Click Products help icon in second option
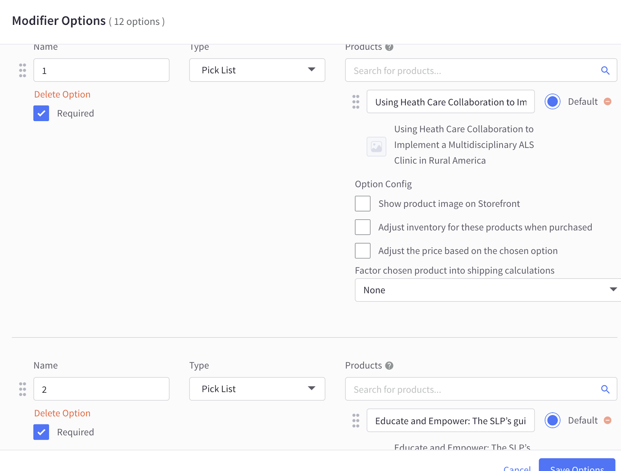Screen dimensions: 621x471 pyautogui.click(x=389, y=365)
